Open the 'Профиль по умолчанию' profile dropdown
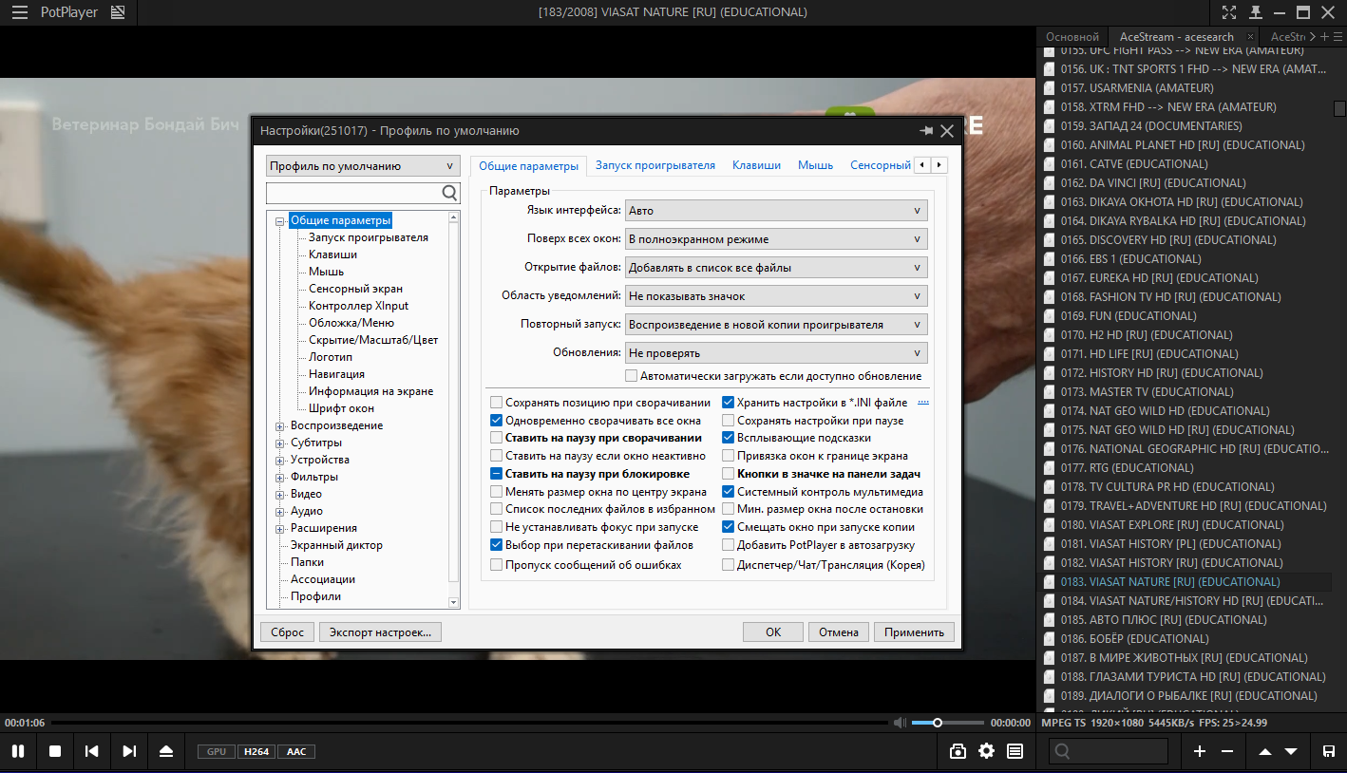 (x=363, y=166)
